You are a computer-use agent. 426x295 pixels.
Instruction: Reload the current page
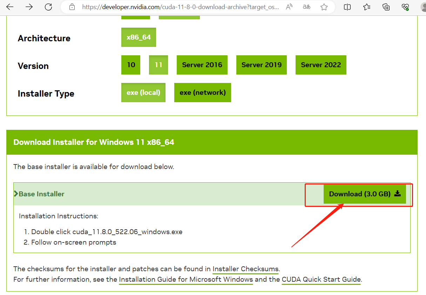[x=48, y=7]
